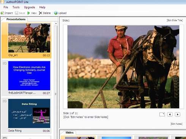Click the Upload globe icon
The height and width of the screenshot is (139, 186).
[56, 13]
